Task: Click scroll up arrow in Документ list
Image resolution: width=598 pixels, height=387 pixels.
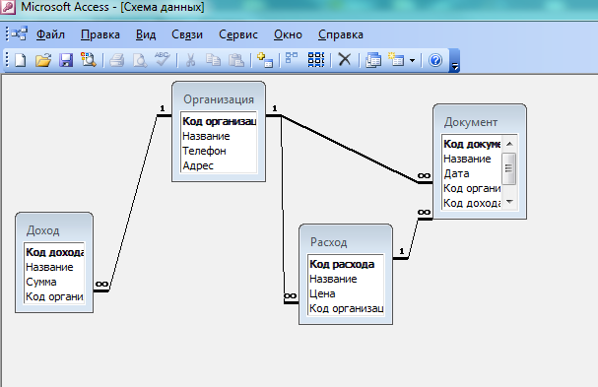Action: (509, 144)
